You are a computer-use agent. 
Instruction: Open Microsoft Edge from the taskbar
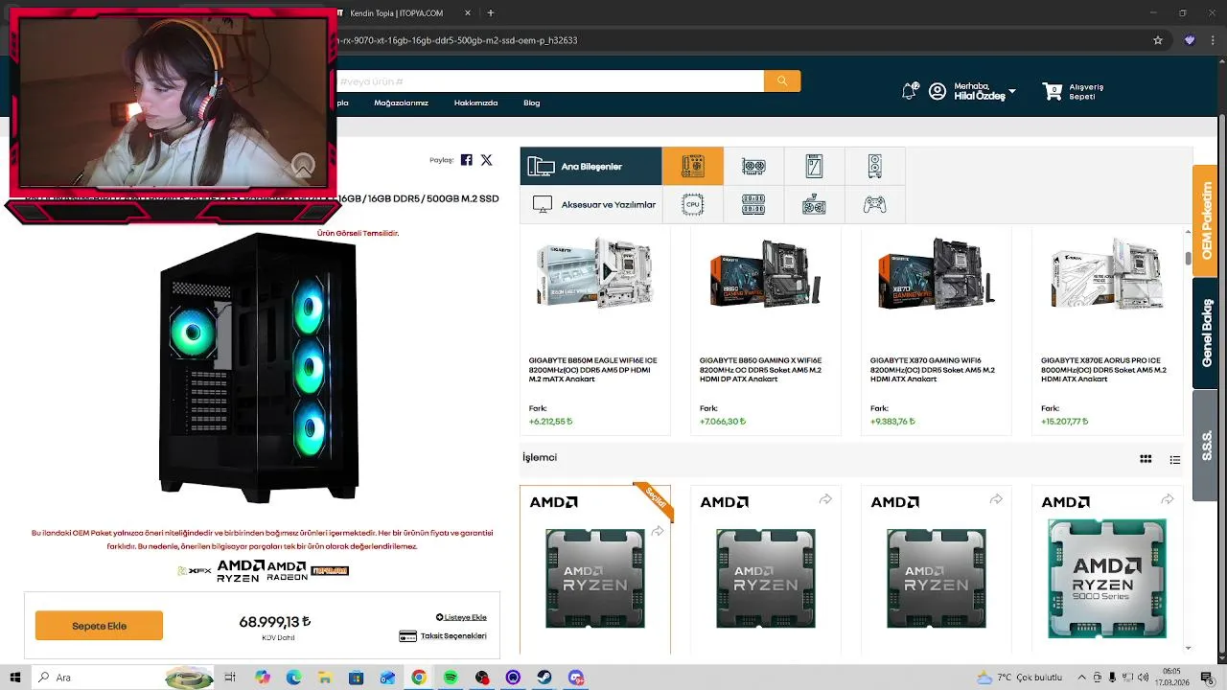293,678
